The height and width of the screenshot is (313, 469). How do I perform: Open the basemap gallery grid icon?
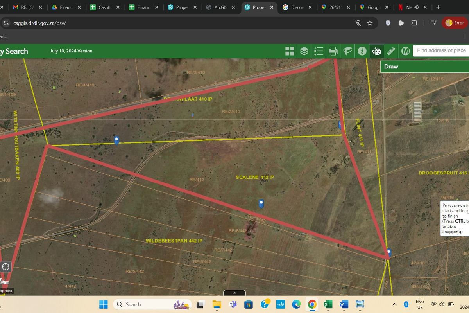[290, 51]
